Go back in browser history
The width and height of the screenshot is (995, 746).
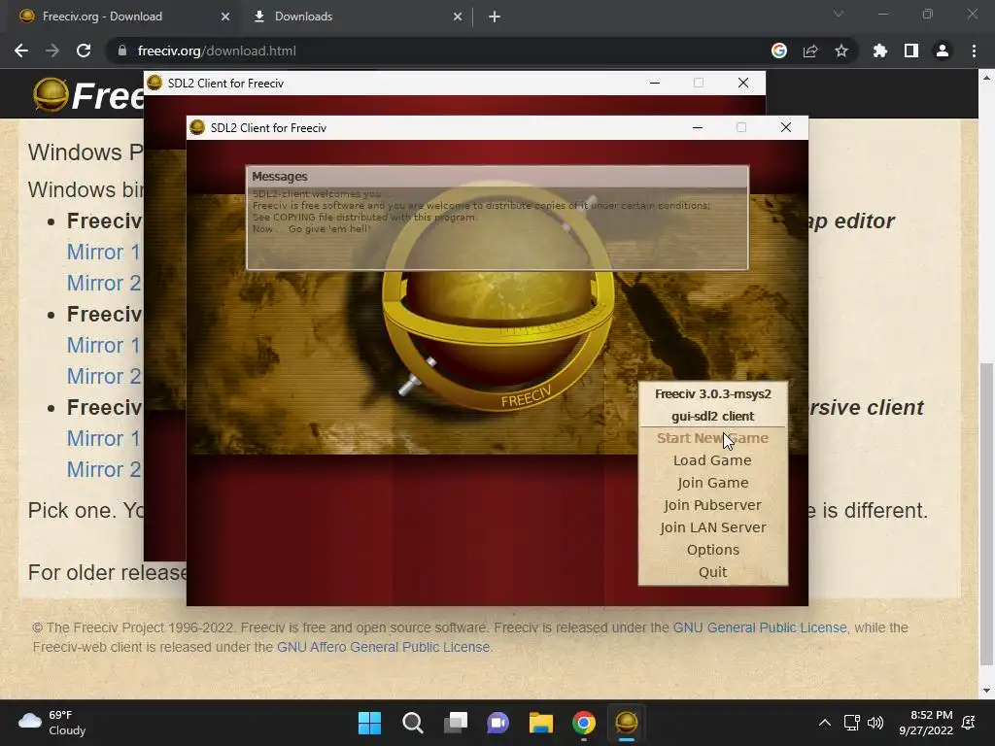point(21,51)
